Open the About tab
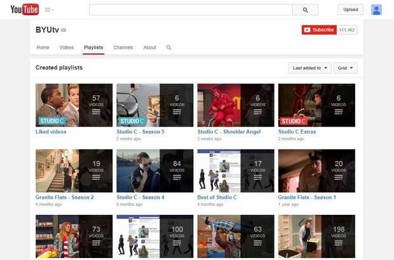The height and width of the screenshot is (260, 394). tap(150, 47)
